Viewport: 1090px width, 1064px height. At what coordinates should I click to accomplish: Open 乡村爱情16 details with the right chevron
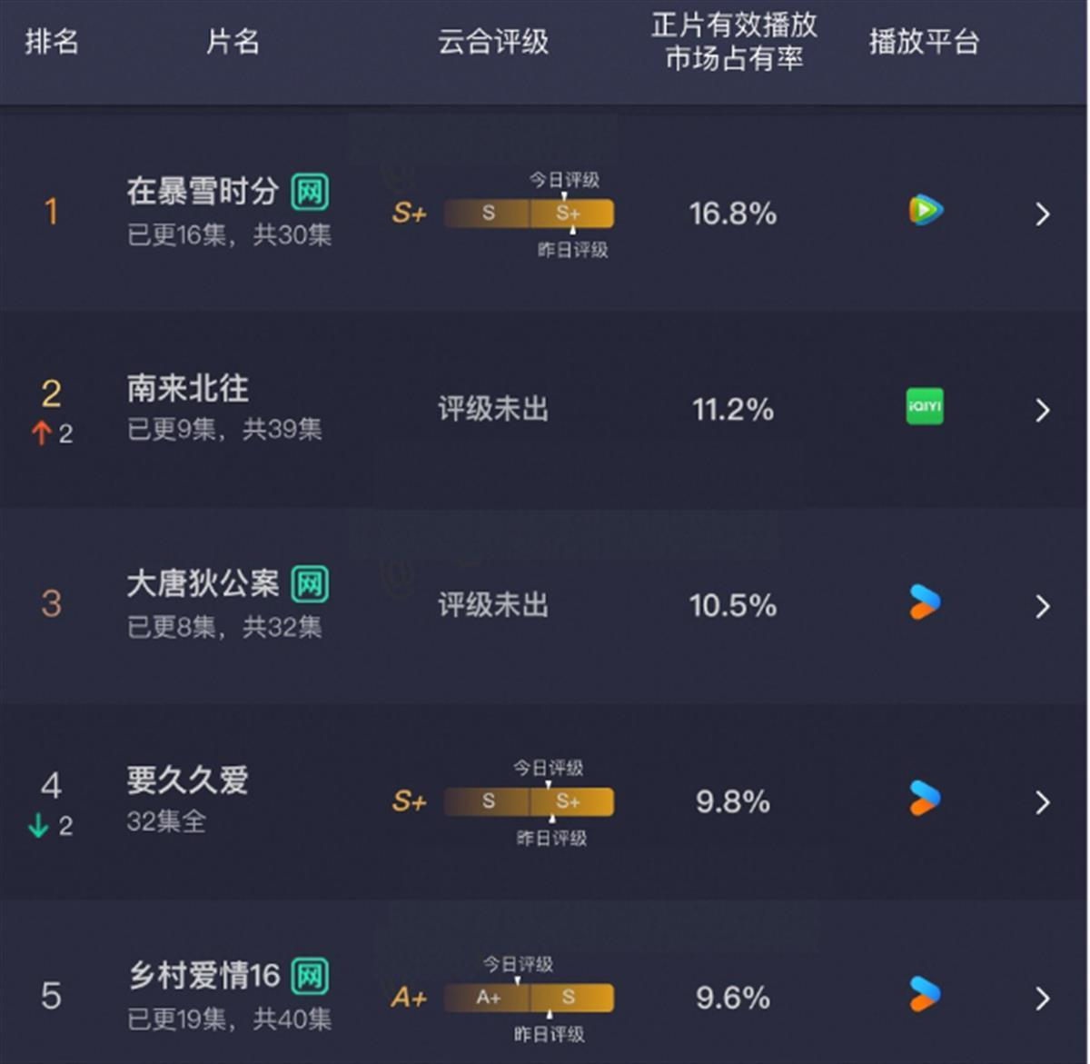click(x=1042, y=999)
